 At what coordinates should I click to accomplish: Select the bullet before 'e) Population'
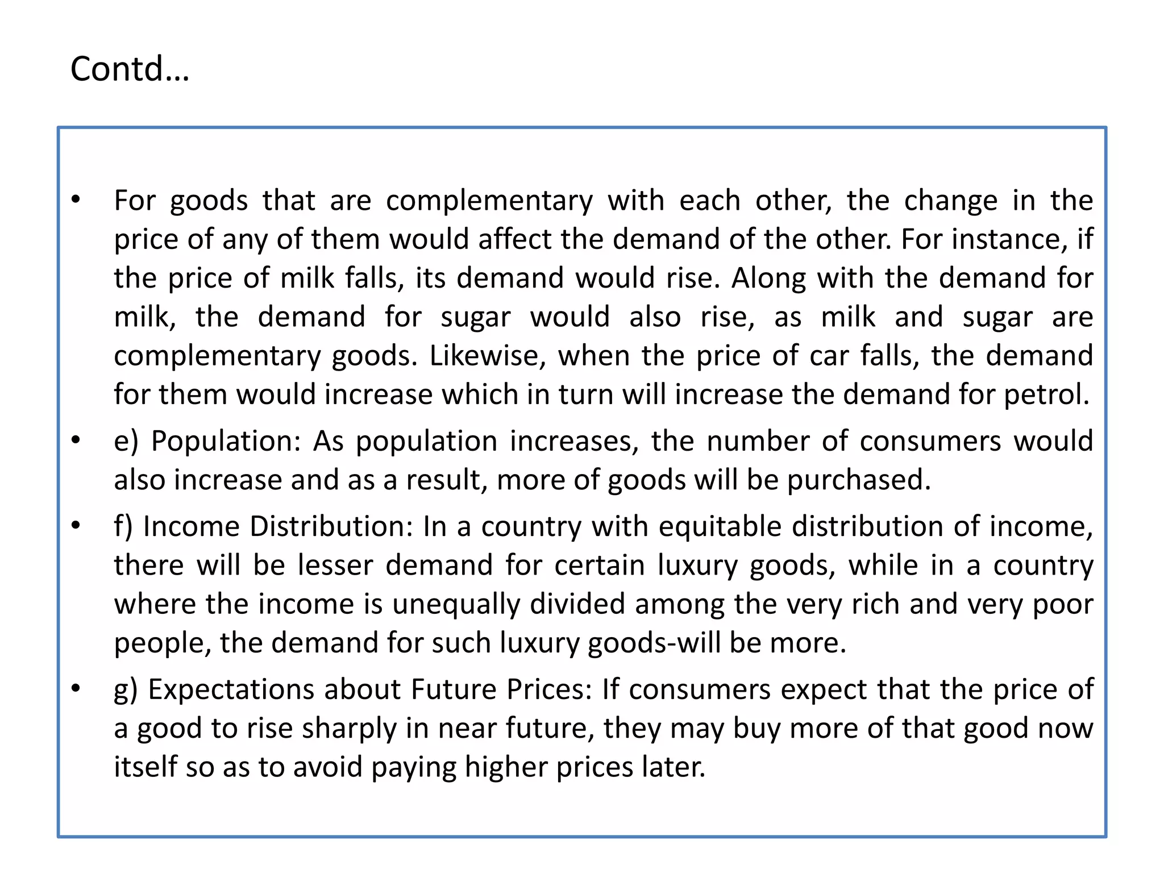point(76,440)
